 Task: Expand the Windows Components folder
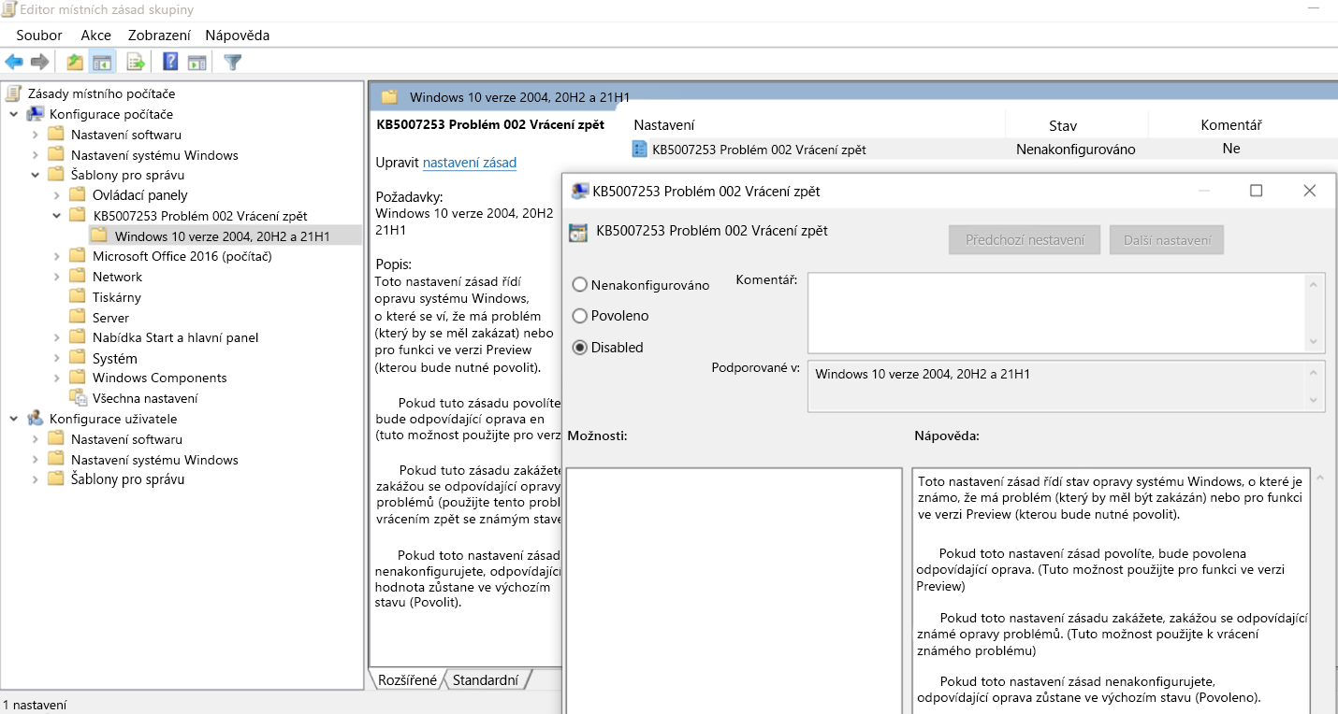click(56, 378)
